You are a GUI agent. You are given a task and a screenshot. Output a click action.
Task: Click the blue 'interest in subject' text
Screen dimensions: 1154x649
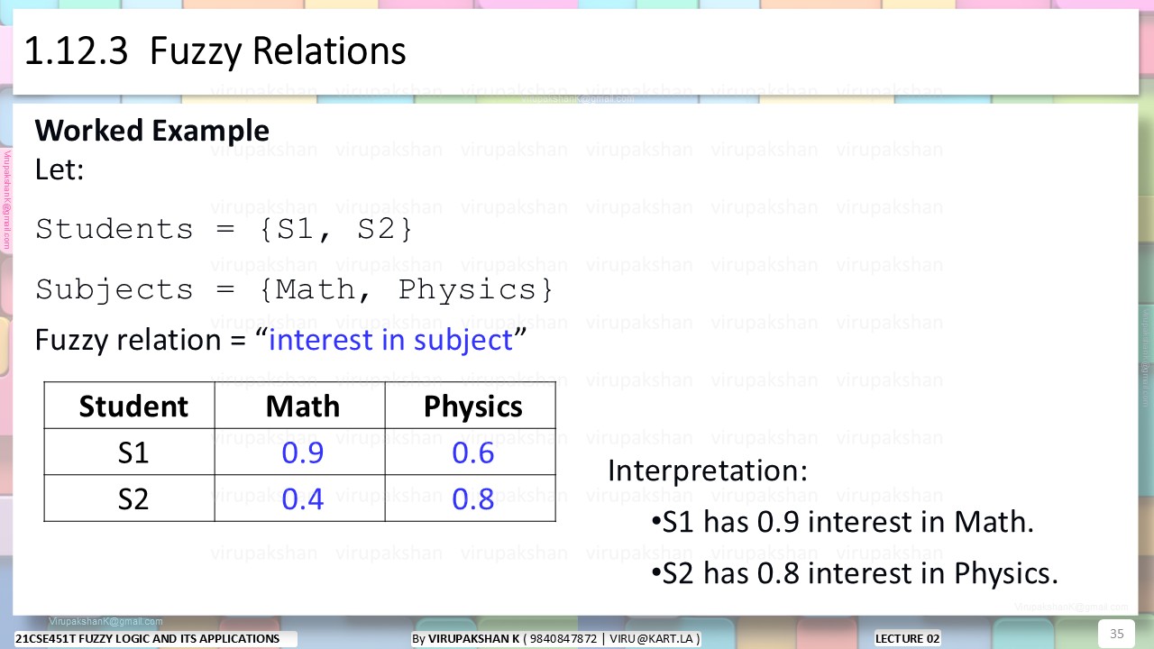(391, 340)
